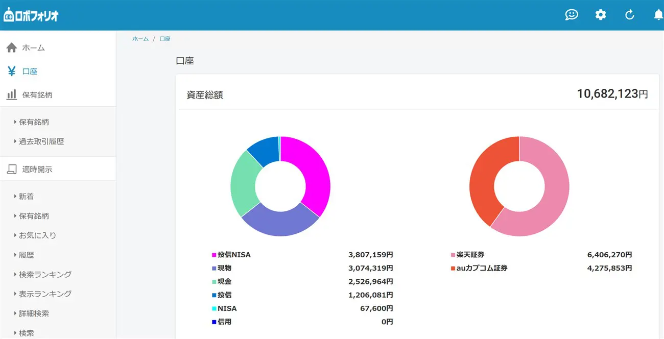Go to ホーム in the sidebar

(34, 48)
